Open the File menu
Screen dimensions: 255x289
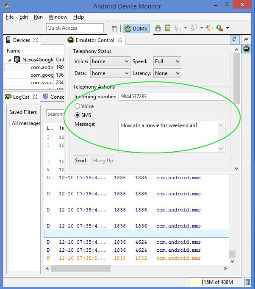coord(10,17)
